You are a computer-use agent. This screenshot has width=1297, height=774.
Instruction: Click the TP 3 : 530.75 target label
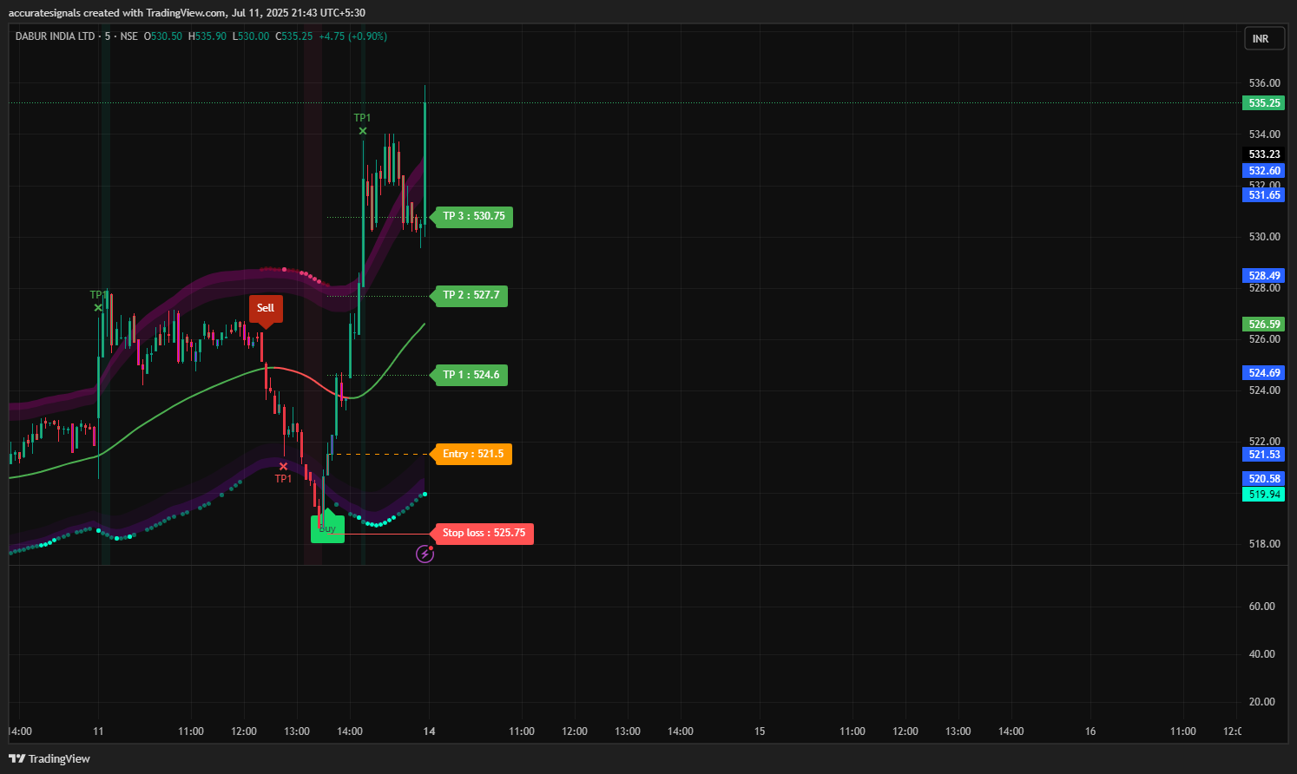click(472, 216)
